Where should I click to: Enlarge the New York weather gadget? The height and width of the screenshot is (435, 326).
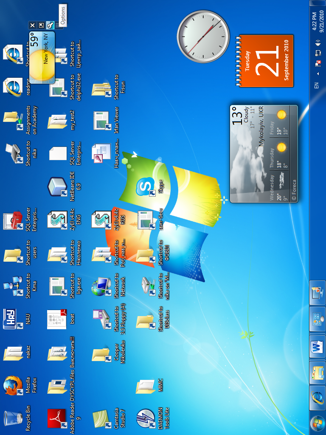pos(41,25)
